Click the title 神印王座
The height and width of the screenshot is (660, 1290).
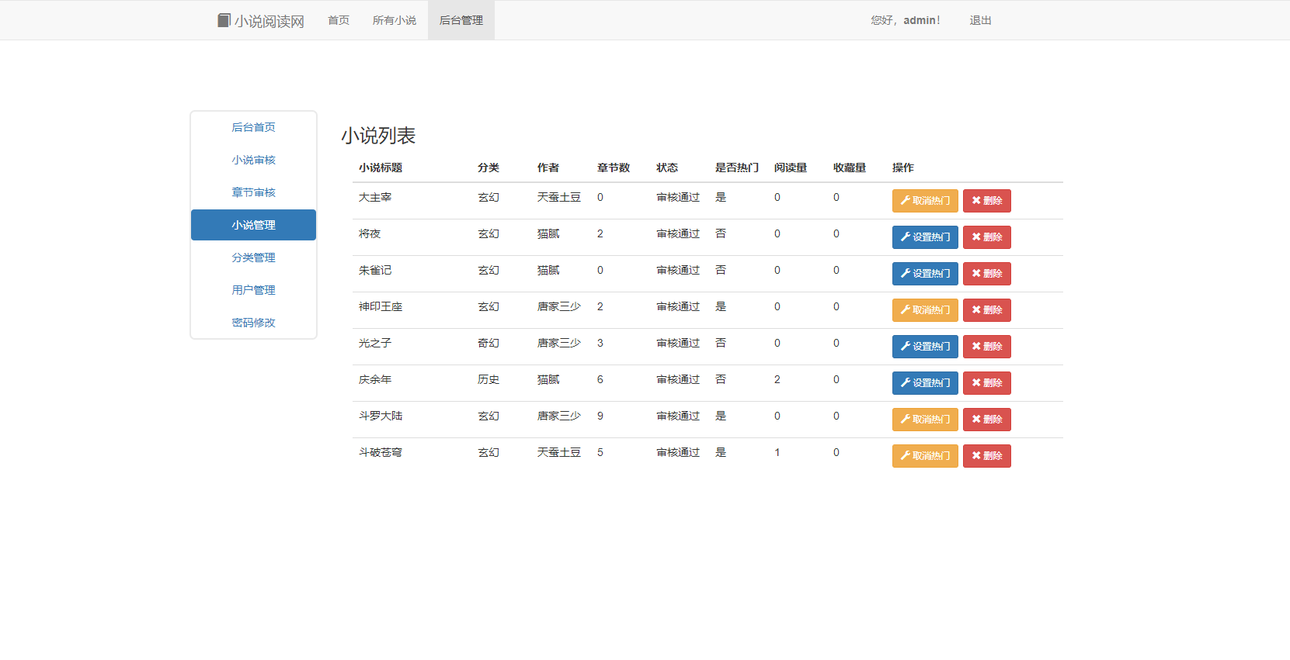coord(381,307)
